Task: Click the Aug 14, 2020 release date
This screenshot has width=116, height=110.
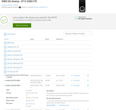Action: (60, 76)
